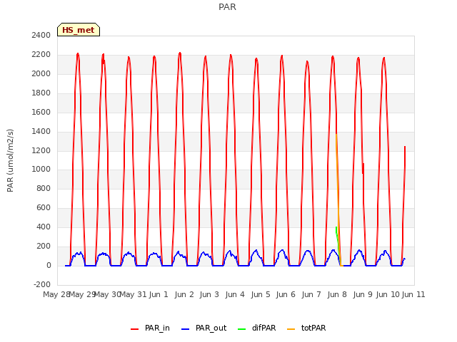Image resolution: width=457 pixels, height=342 pixels.
Task: Click the 600 y-axis tick label
Action: point(44,207)
